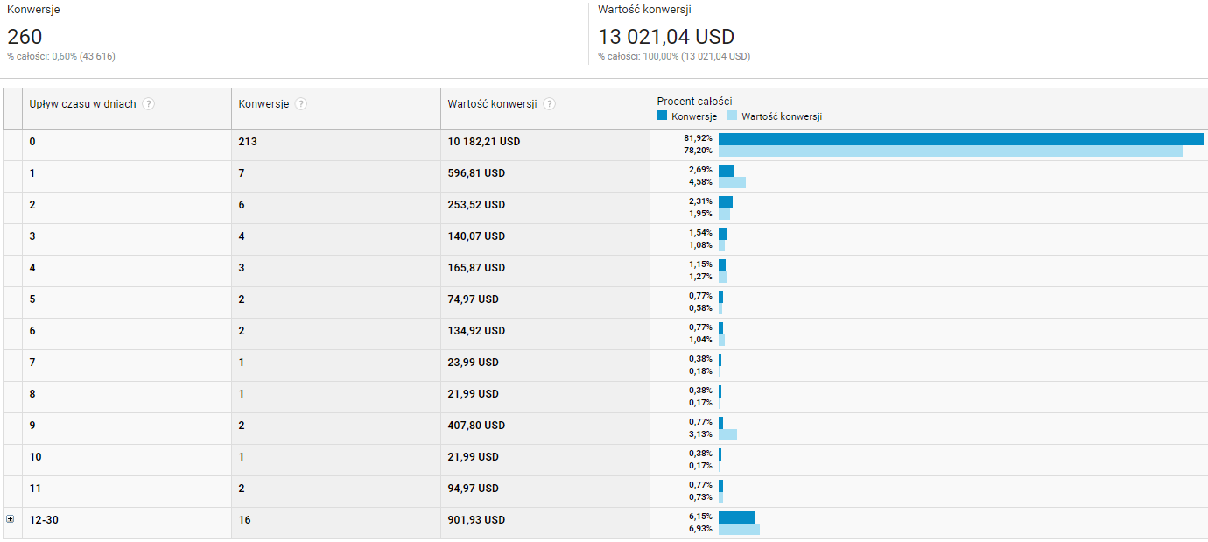Click the 13 021,04 USD summary total
1208x542 pixels.
(666, 37)
